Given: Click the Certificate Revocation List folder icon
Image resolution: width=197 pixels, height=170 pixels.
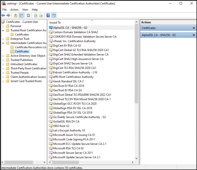Looking at the screenshot, I should [x=12, y=47].
